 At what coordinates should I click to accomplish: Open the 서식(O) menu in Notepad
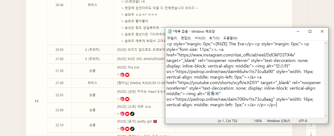click(200, 38)
